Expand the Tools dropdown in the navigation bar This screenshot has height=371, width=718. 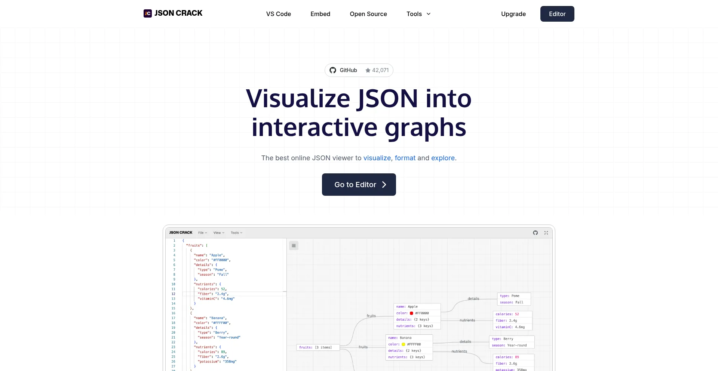click(418, 14)
